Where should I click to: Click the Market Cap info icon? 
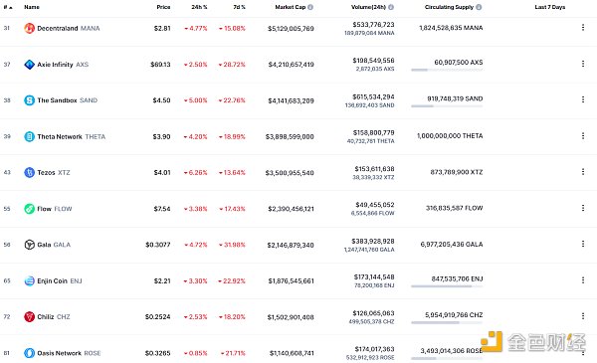coord(310,7)
